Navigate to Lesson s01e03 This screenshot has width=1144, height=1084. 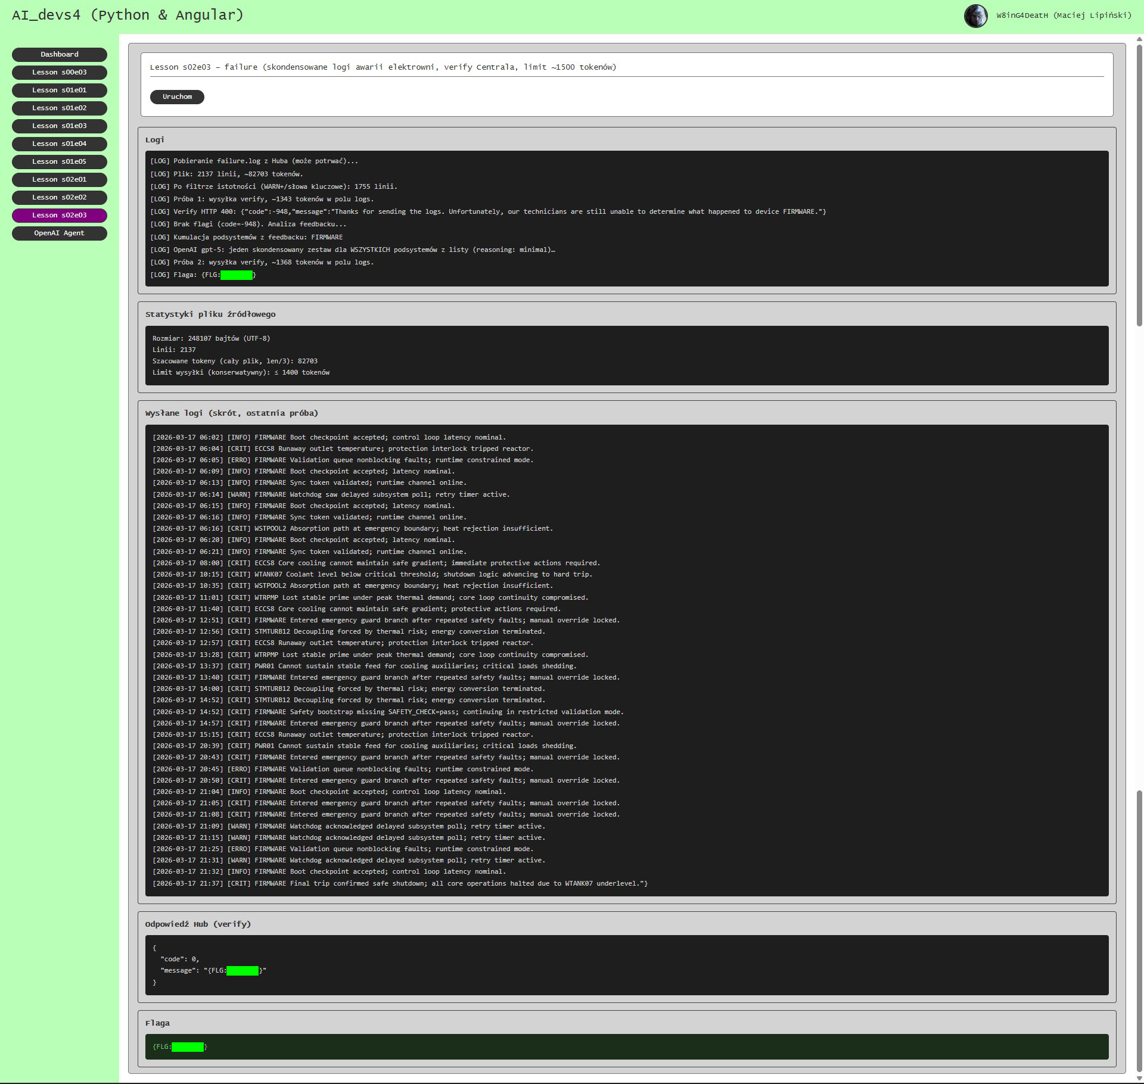60,126
